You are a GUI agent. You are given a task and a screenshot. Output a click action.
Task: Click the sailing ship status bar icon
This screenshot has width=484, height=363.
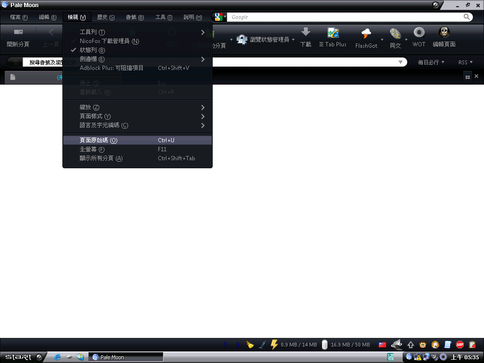(x=397, y=344)
